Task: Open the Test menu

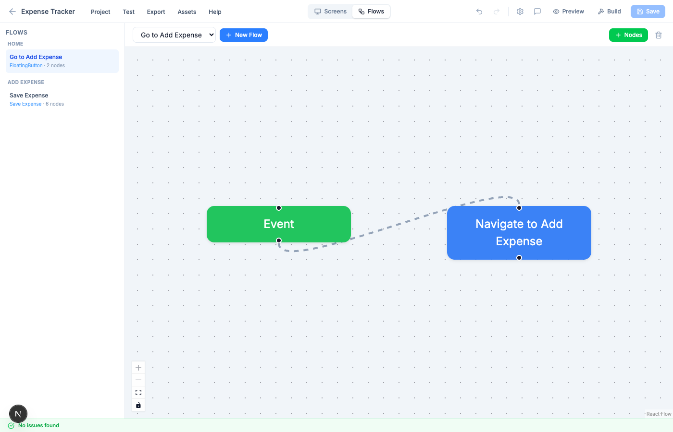Action: (x=128, y=12)
